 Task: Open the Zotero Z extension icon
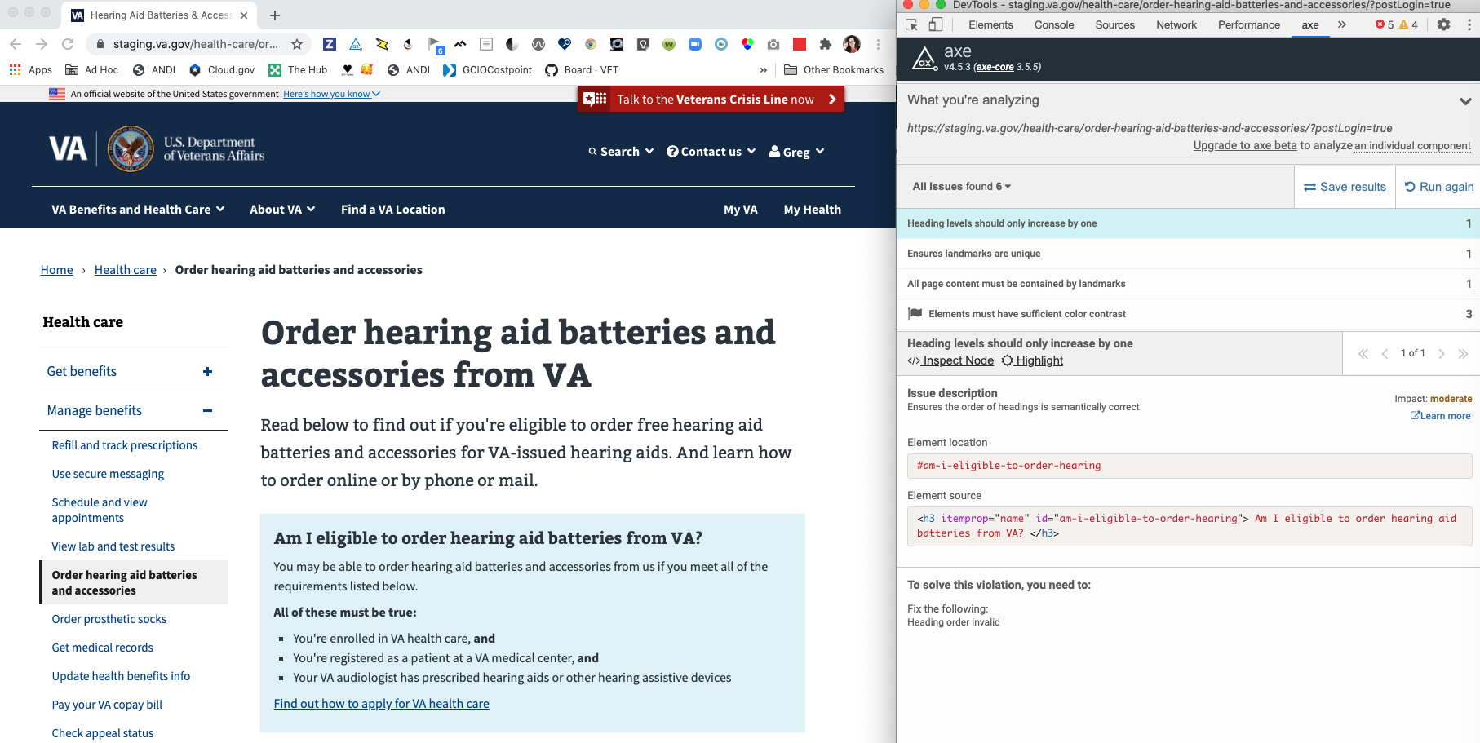(330, 44)
